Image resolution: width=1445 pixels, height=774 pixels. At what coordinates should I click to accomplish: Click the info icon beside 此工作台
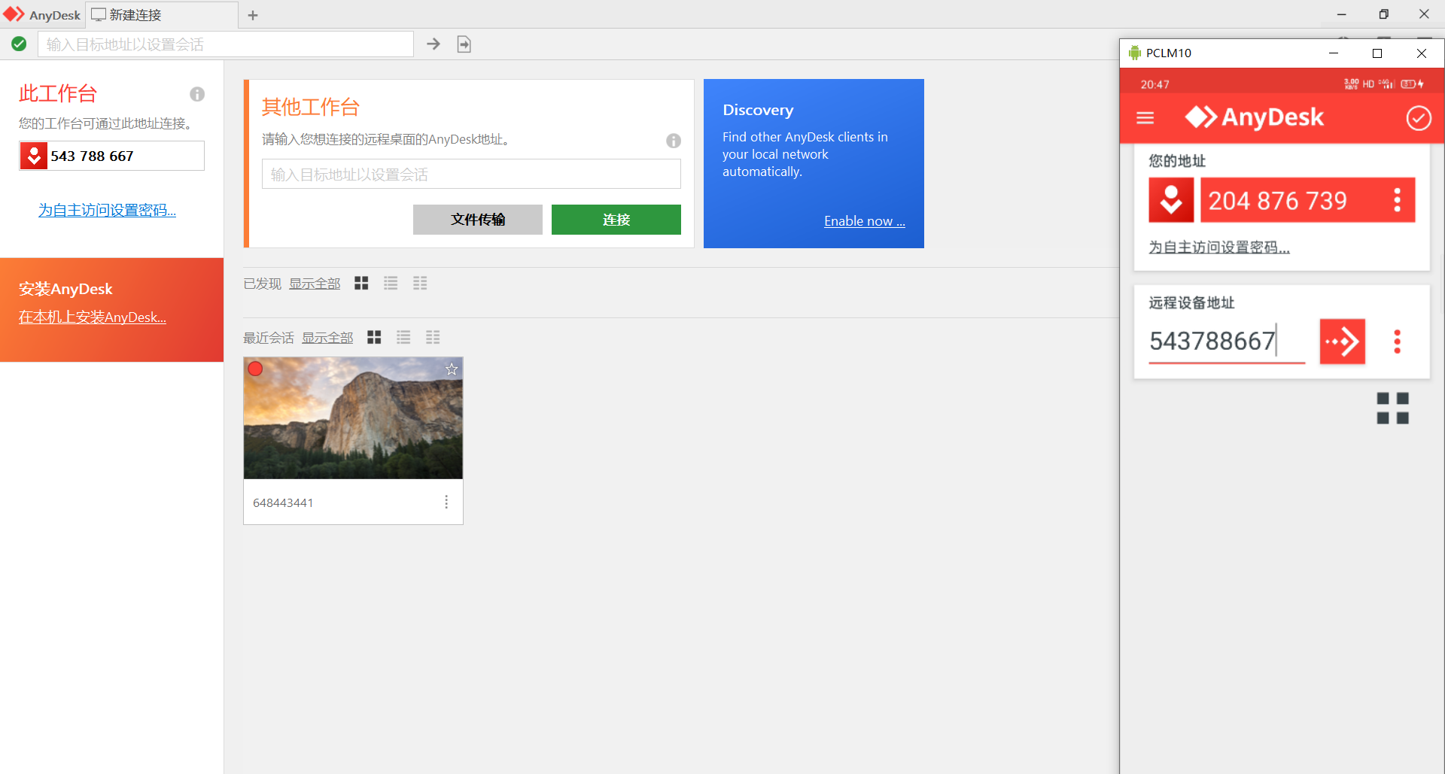(x=197, y=94)
